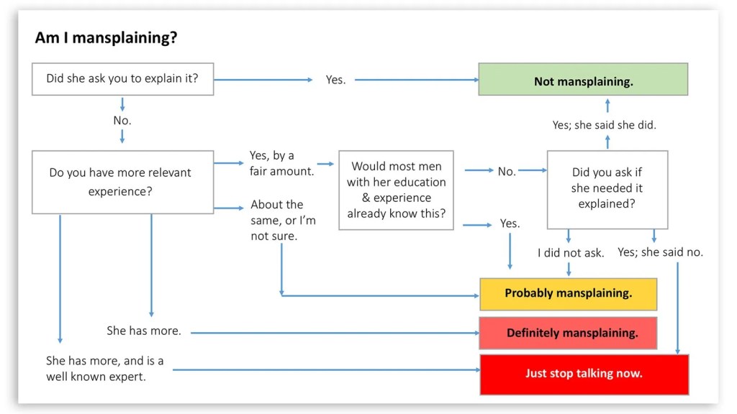
Task: Click "No." right of the education question
Action: tap(507, 171)
